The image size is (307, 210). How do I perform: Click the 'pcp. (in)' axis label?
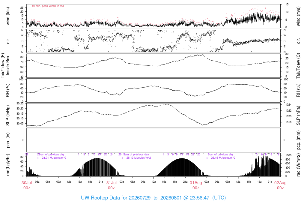(8, 140)
